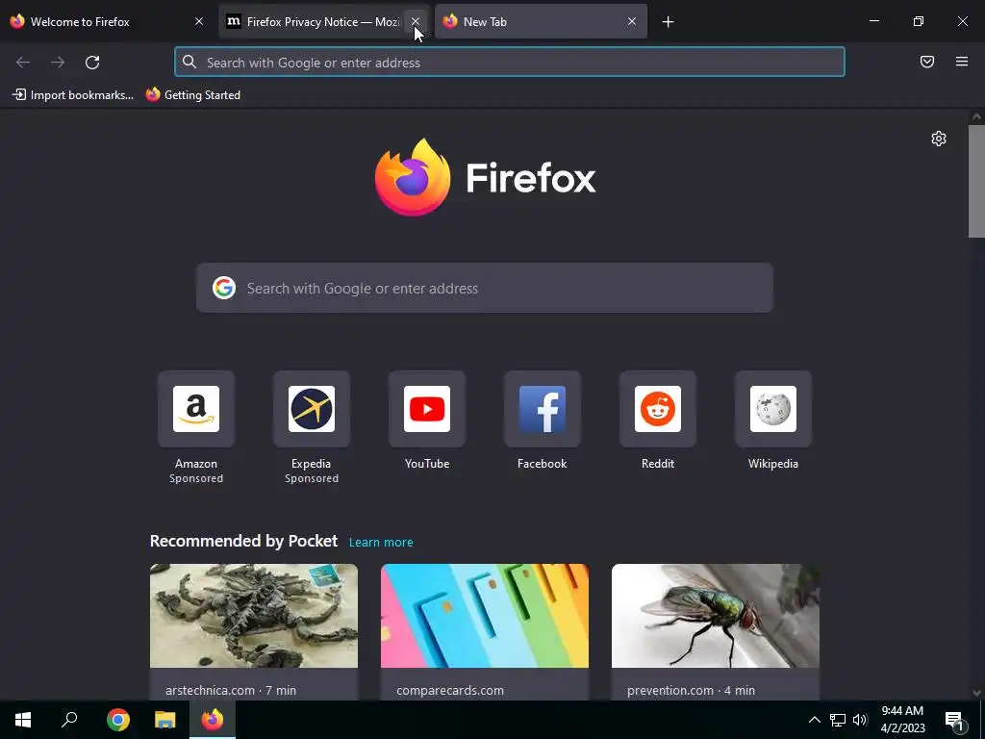
Task: Click the Learn more Pocket link
Action: point(381,543)
